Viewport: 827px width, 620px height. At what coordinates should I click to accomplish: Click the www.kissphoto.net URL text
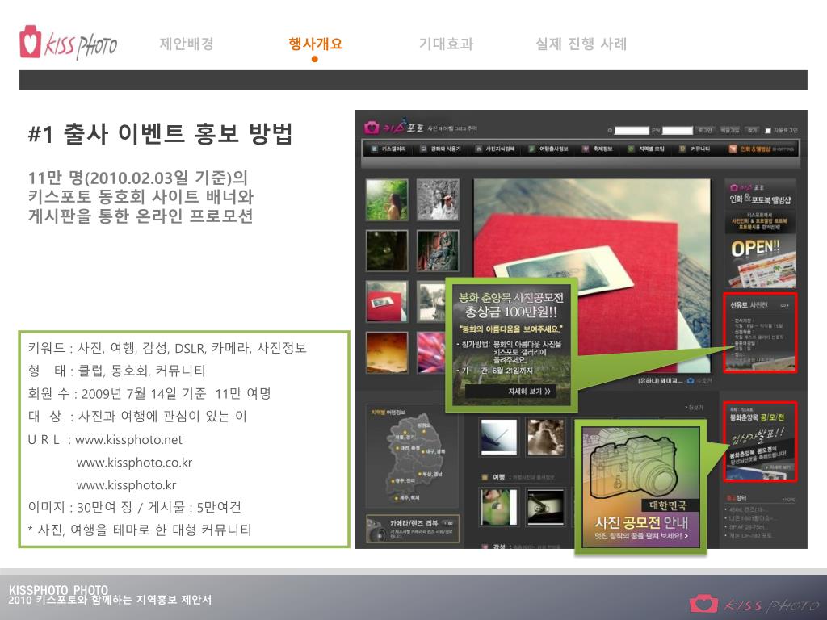coord(128,440)
